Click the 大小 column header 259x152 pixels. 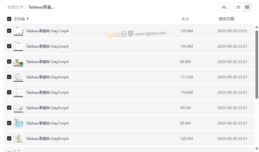coord(185,19)
